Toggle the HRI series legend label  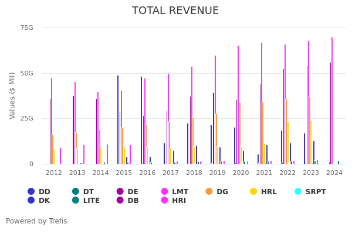click(179, 201)
